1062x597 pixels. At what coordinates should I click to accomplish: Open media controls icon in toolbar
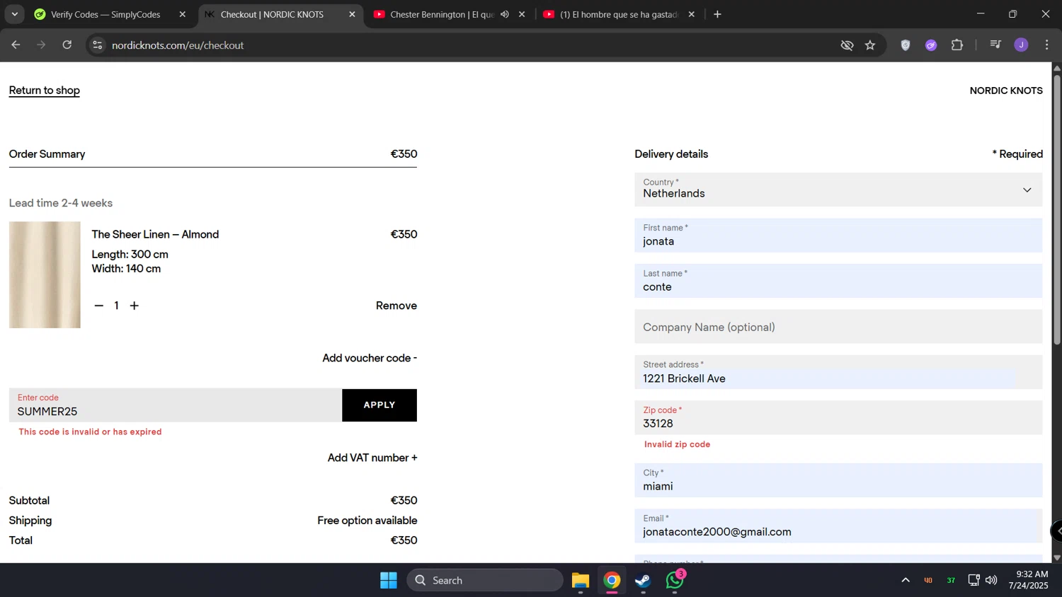(x=995, y=45)
